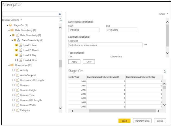Select the Browser Height tree item
Viewport: 172px width, 127px height.
[28, 90]
